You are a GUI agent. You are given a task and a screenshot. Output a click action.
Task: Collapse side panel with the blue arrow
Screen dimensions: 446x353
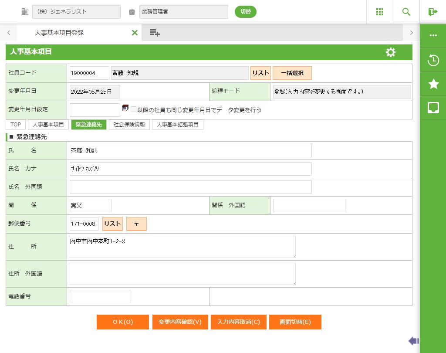pyautogui.click(x=413, y=341)
